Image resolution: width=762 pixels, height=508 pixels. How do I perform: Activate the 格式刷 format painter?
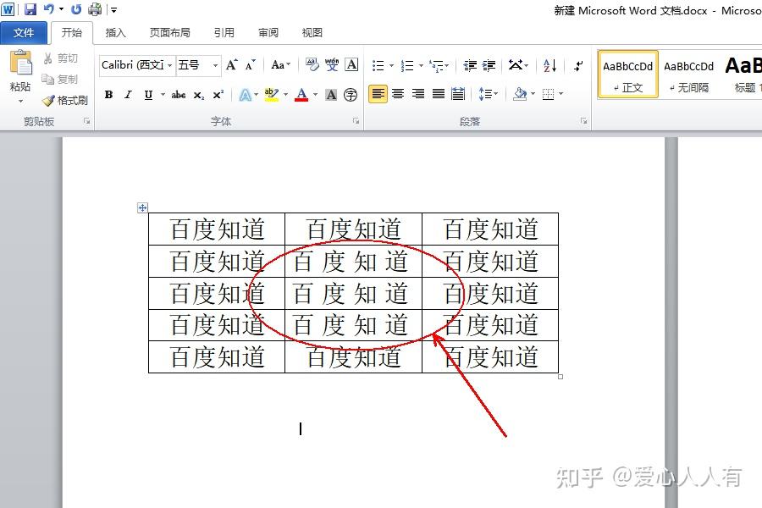point(65,101)
